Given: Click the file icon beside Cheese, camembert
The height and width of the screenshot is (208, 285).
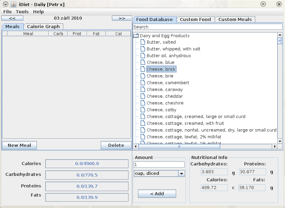Looking at the screenshot, I should click(143, 83).
